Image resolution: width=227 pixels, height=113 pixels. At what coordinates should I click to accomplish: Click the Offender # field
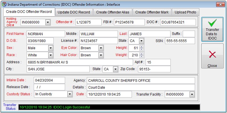89,22
